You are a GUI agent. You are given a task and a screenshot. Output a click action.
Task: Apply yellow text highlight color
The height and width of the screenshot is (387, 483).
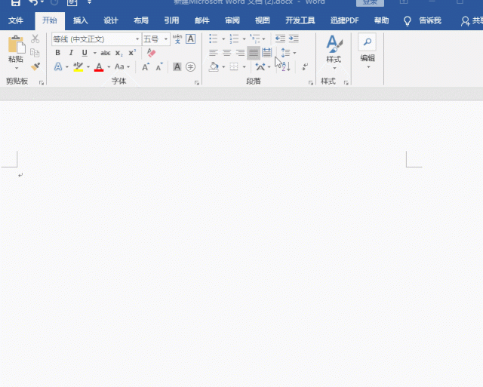(78, 67)
